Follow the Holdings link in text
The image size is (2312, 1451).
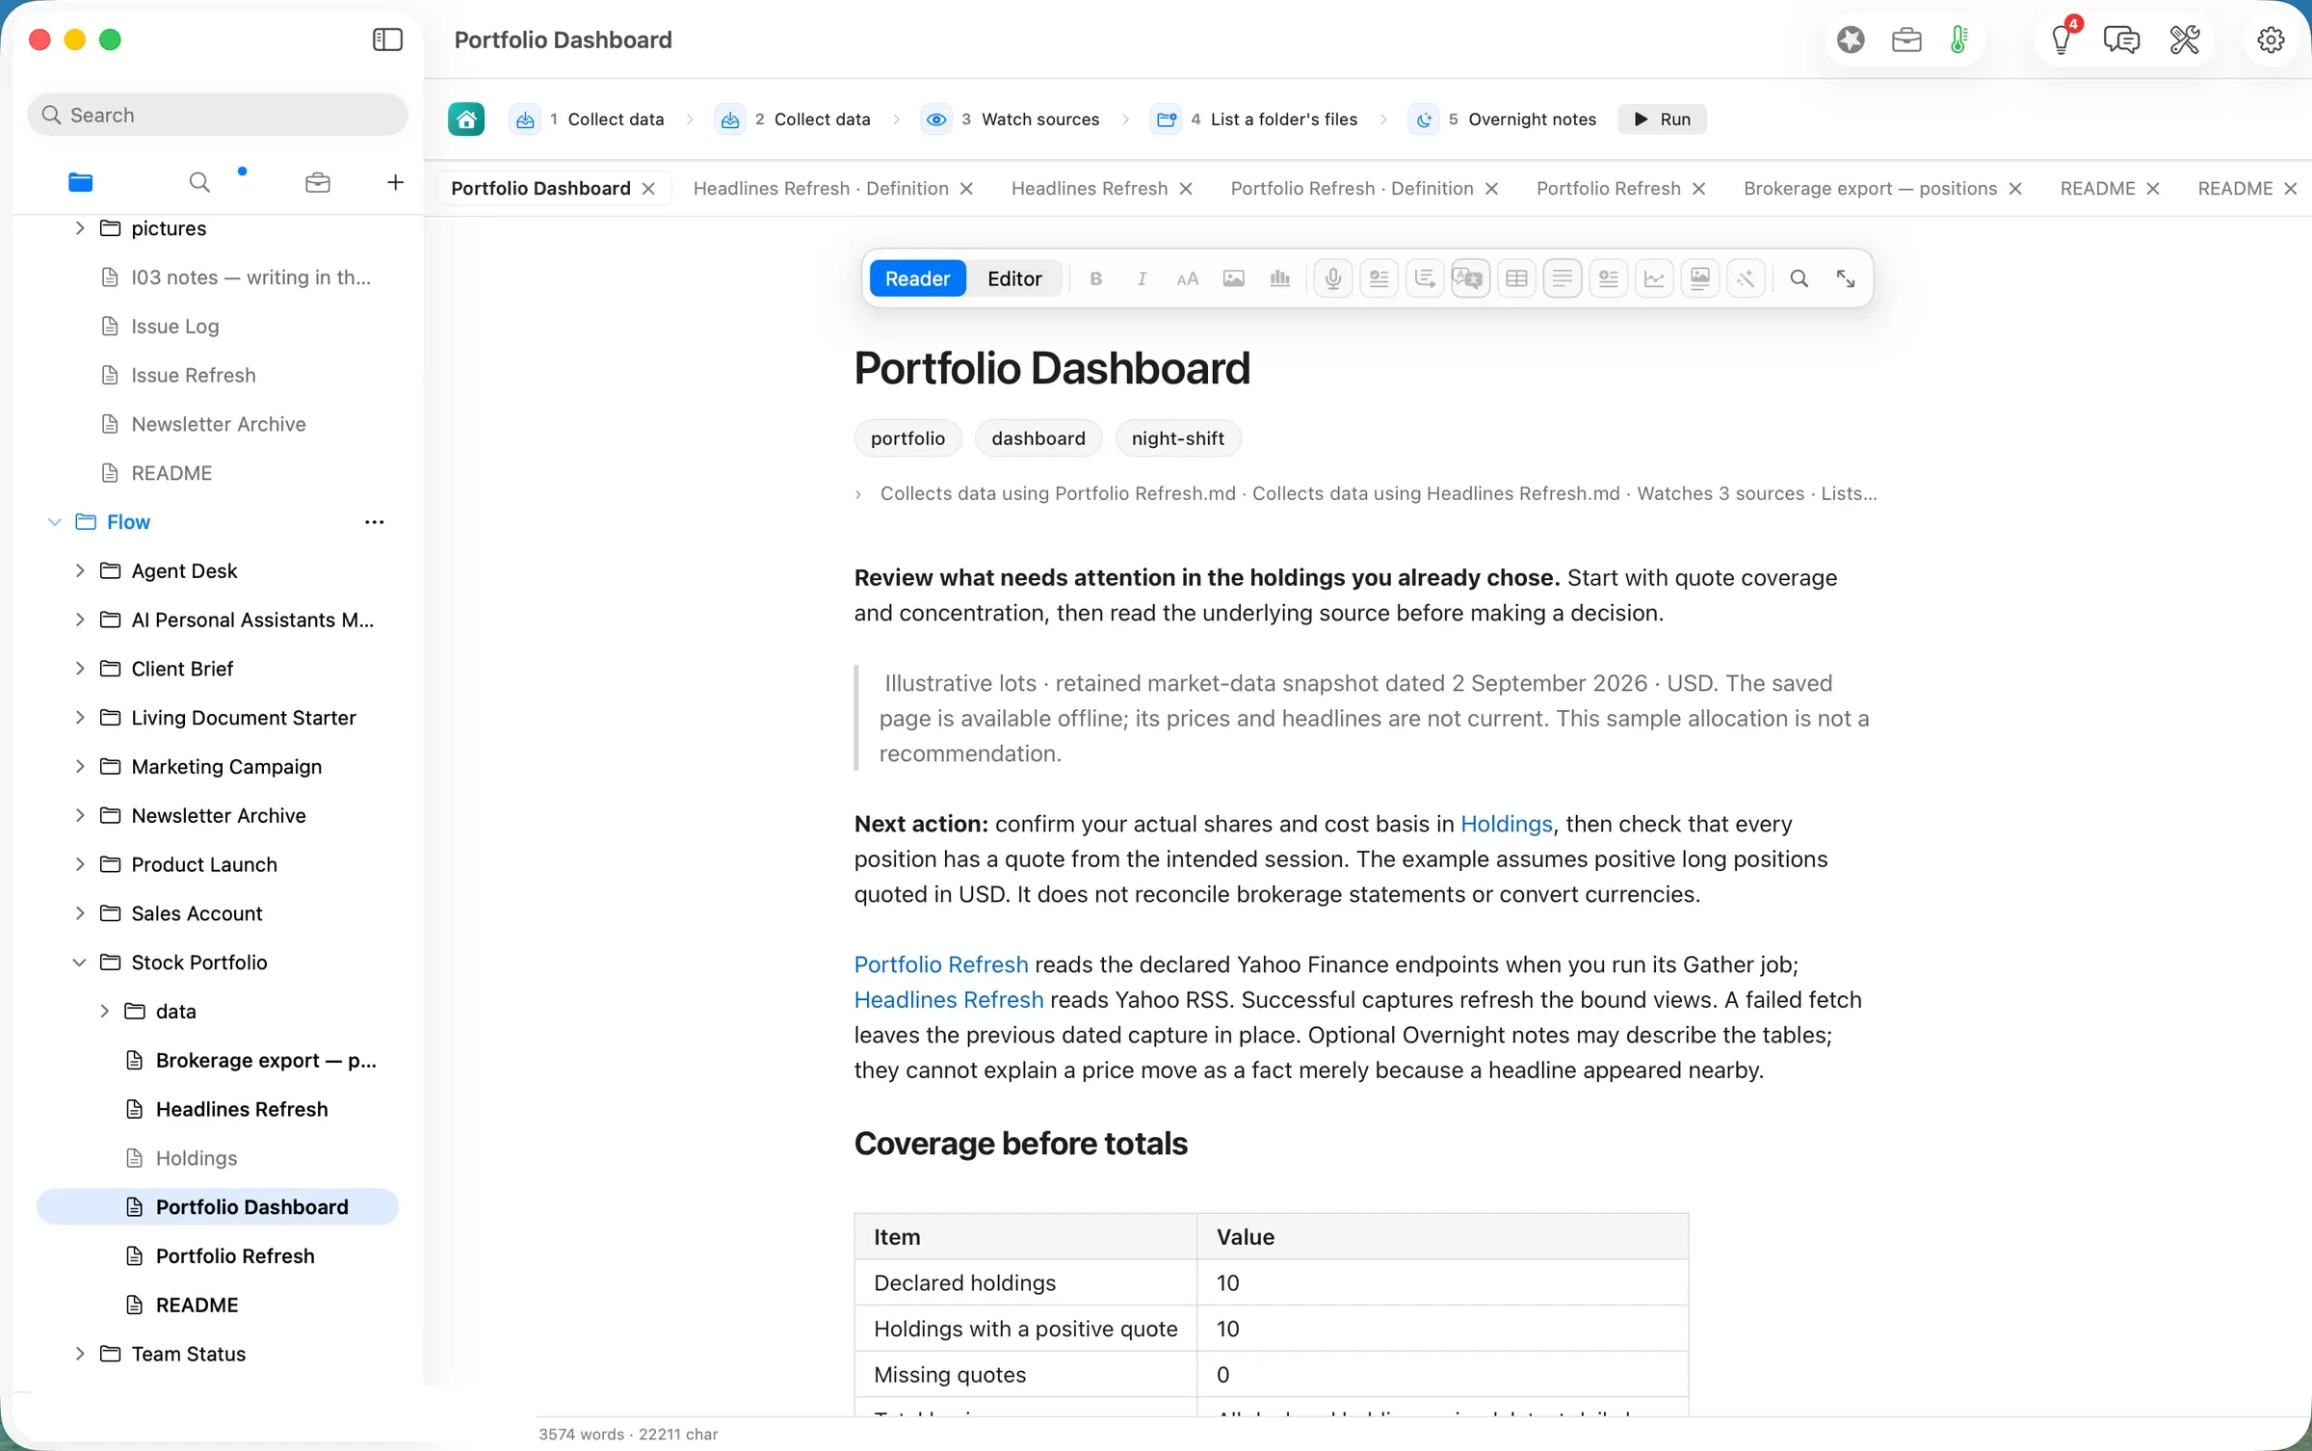tap(1506, 825)
